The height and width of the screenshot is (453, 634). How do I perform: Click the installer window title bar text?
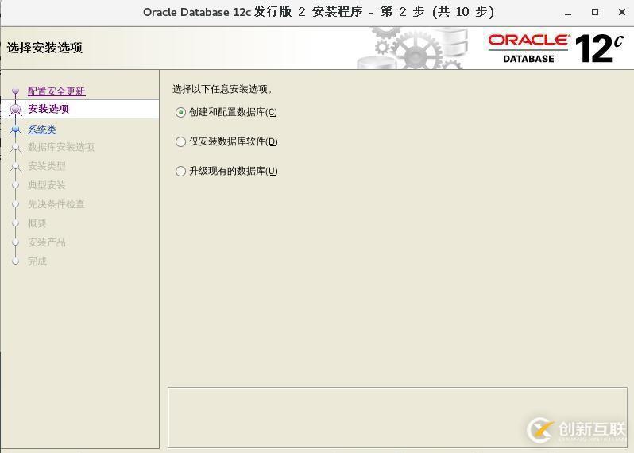click(319, 12)
